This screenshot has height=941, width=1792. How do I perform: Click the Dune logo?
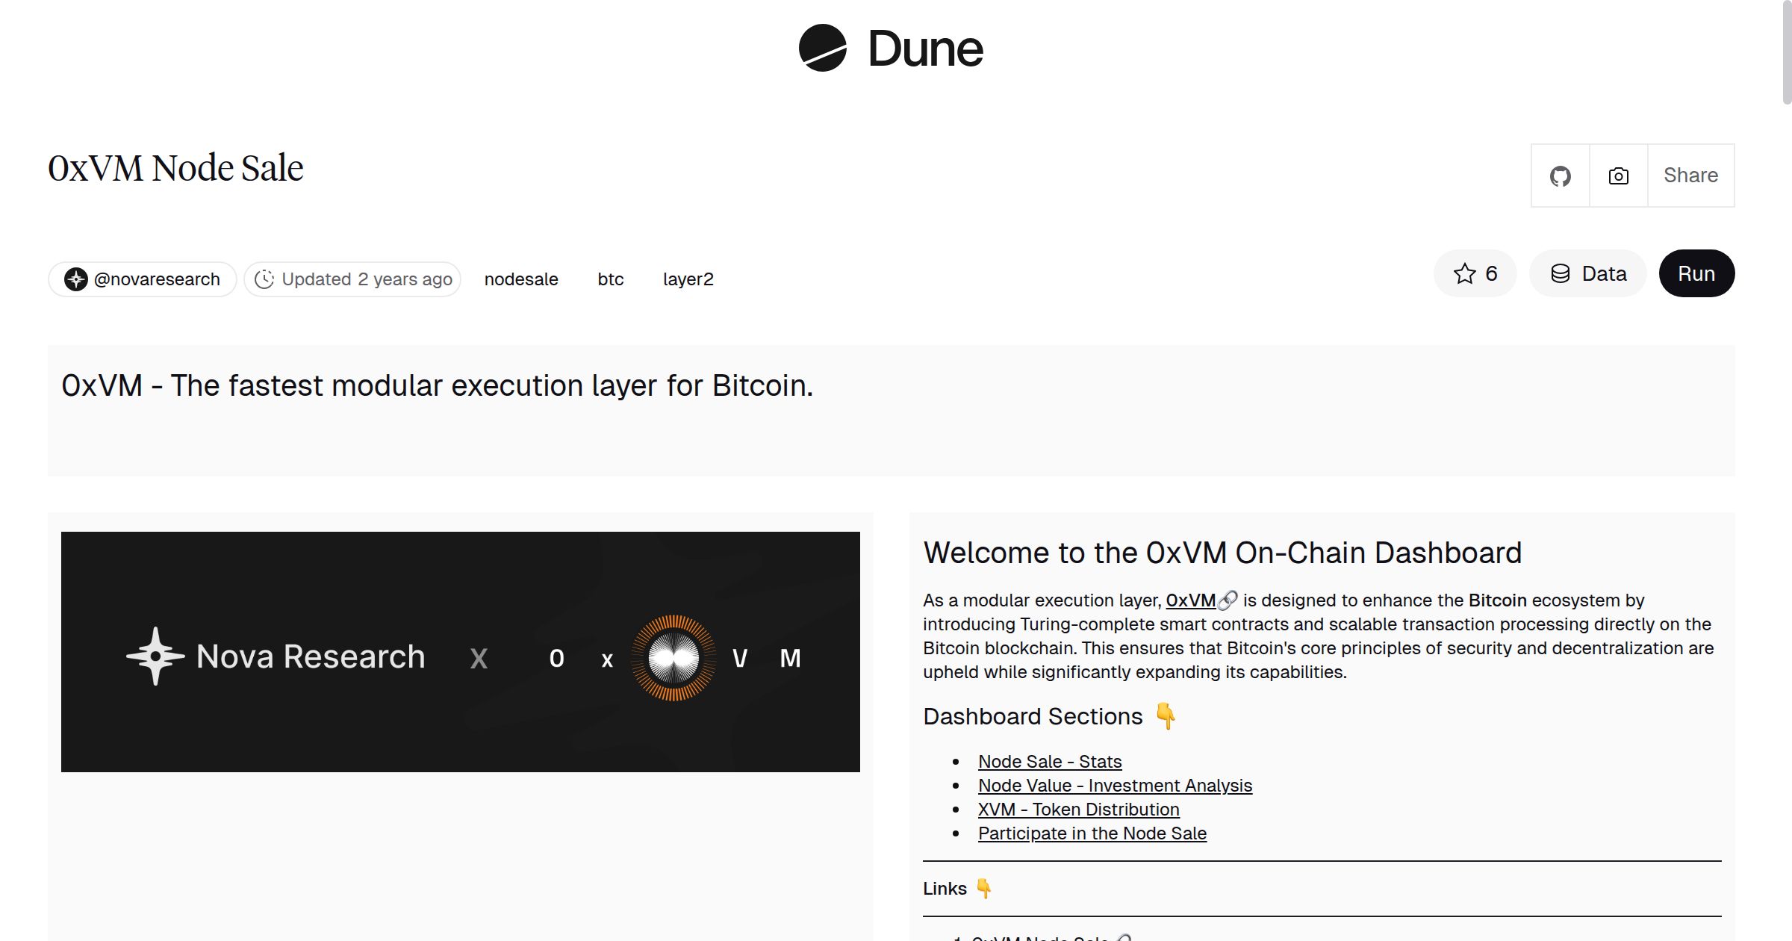click(890, 49)
